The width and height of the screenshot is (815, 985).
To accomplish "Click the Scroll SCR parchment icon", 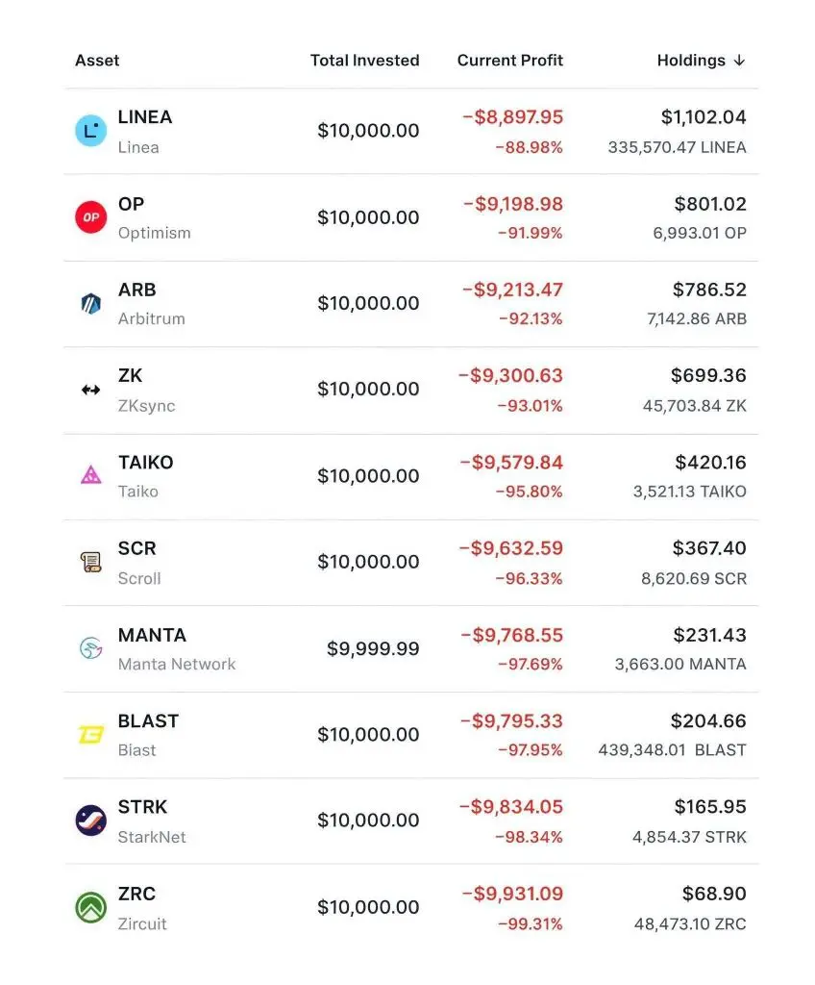I will [90, 562].
